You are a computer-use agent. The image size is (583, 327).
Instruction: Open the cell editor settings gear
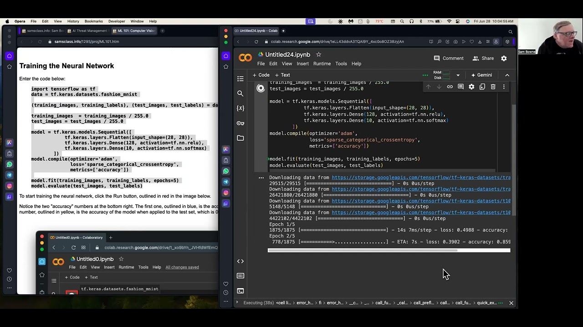tap(471, 87)
